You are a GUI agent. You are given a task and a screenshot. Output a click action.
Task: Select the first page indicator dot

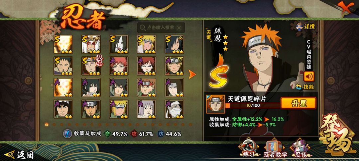click(47, 125)
